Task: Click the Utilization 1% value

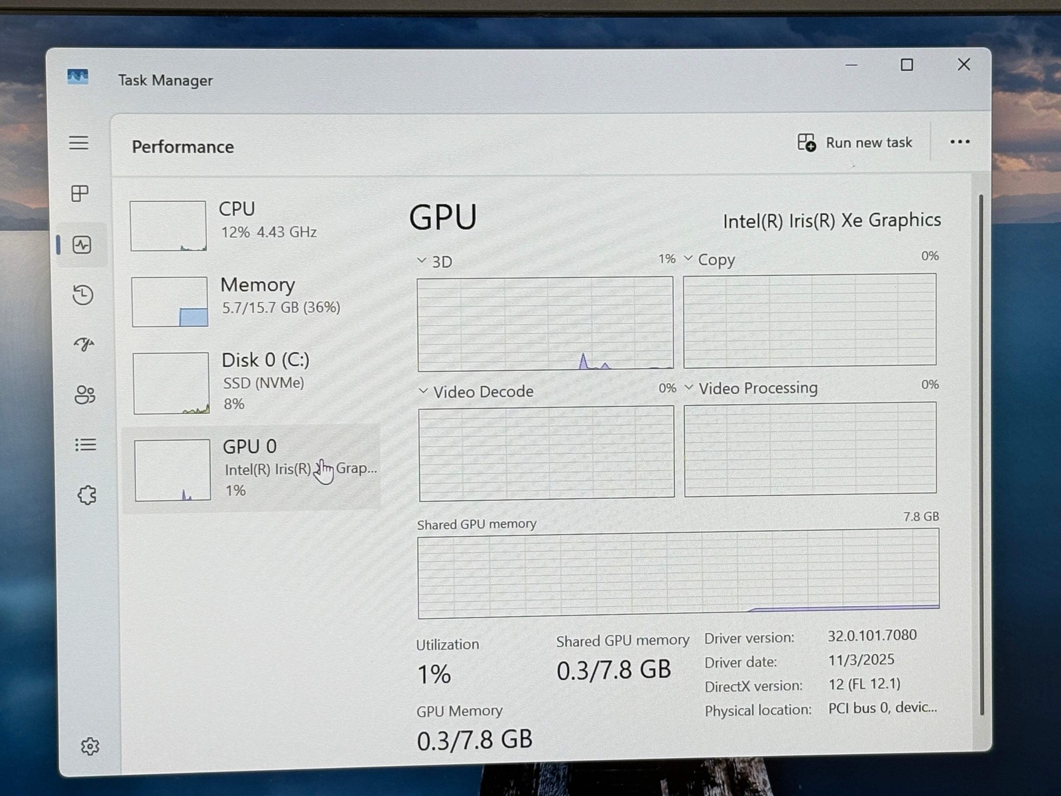Action: [x=434, y=674]
